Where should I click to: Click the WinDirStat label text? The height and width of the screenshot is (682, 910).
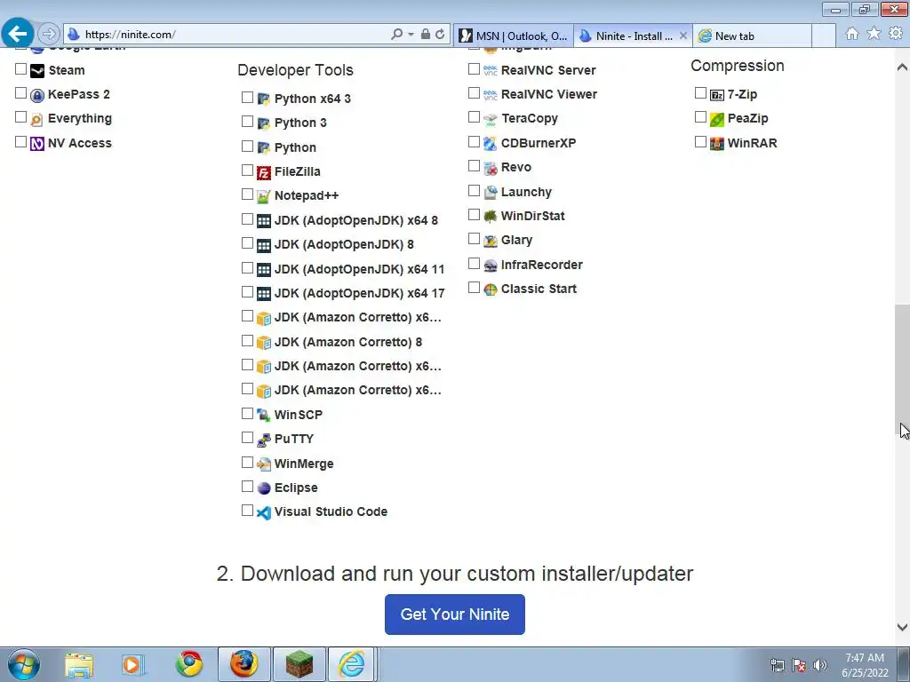533,216
